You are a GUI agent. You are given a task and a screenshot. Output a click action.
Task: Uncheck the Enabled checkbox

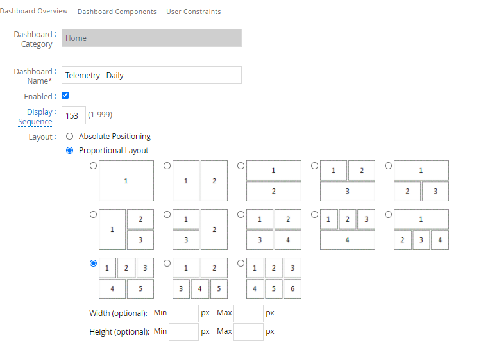point(65,96)
